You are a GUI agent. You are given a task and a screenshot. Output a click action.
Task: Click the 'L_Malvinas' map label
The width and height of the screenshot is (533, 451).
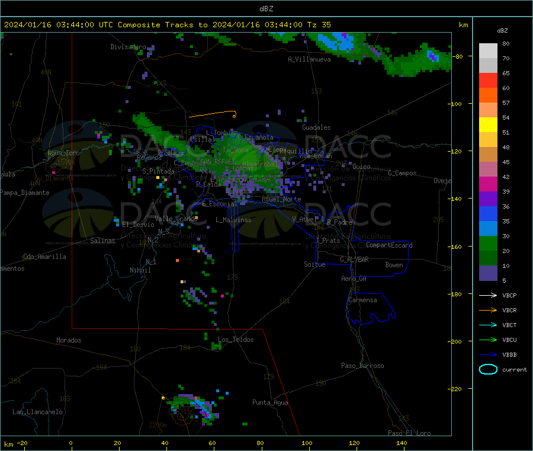(x=233, y=220)
